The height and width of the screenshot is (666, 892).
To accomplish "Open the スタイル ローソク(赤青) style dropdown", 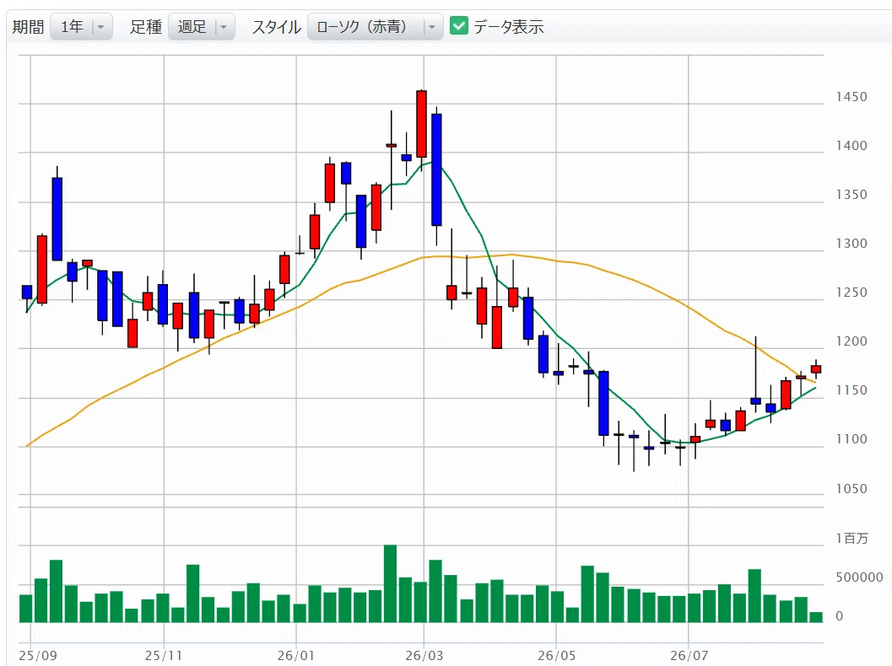I will [375, 27].
